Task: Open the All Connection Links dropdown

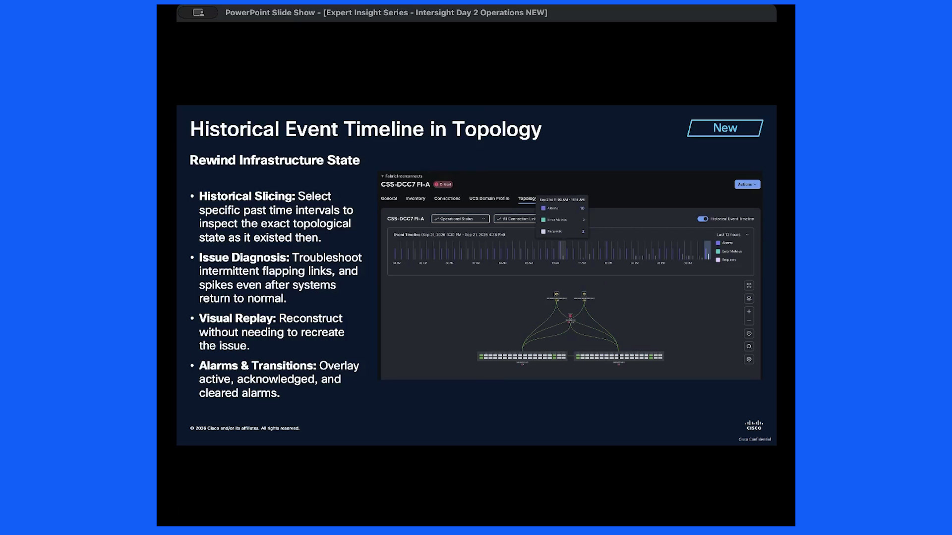Action: [x=515, y=218]
